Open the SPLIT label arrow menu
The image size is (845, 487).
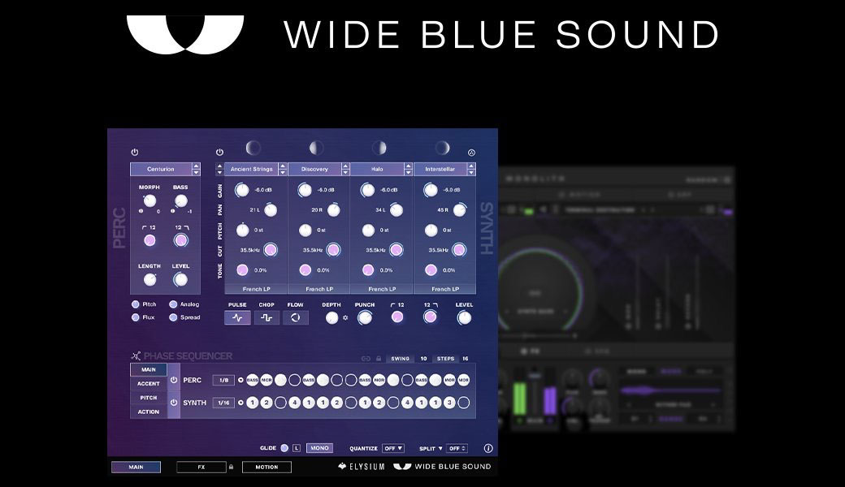point(440,448)
